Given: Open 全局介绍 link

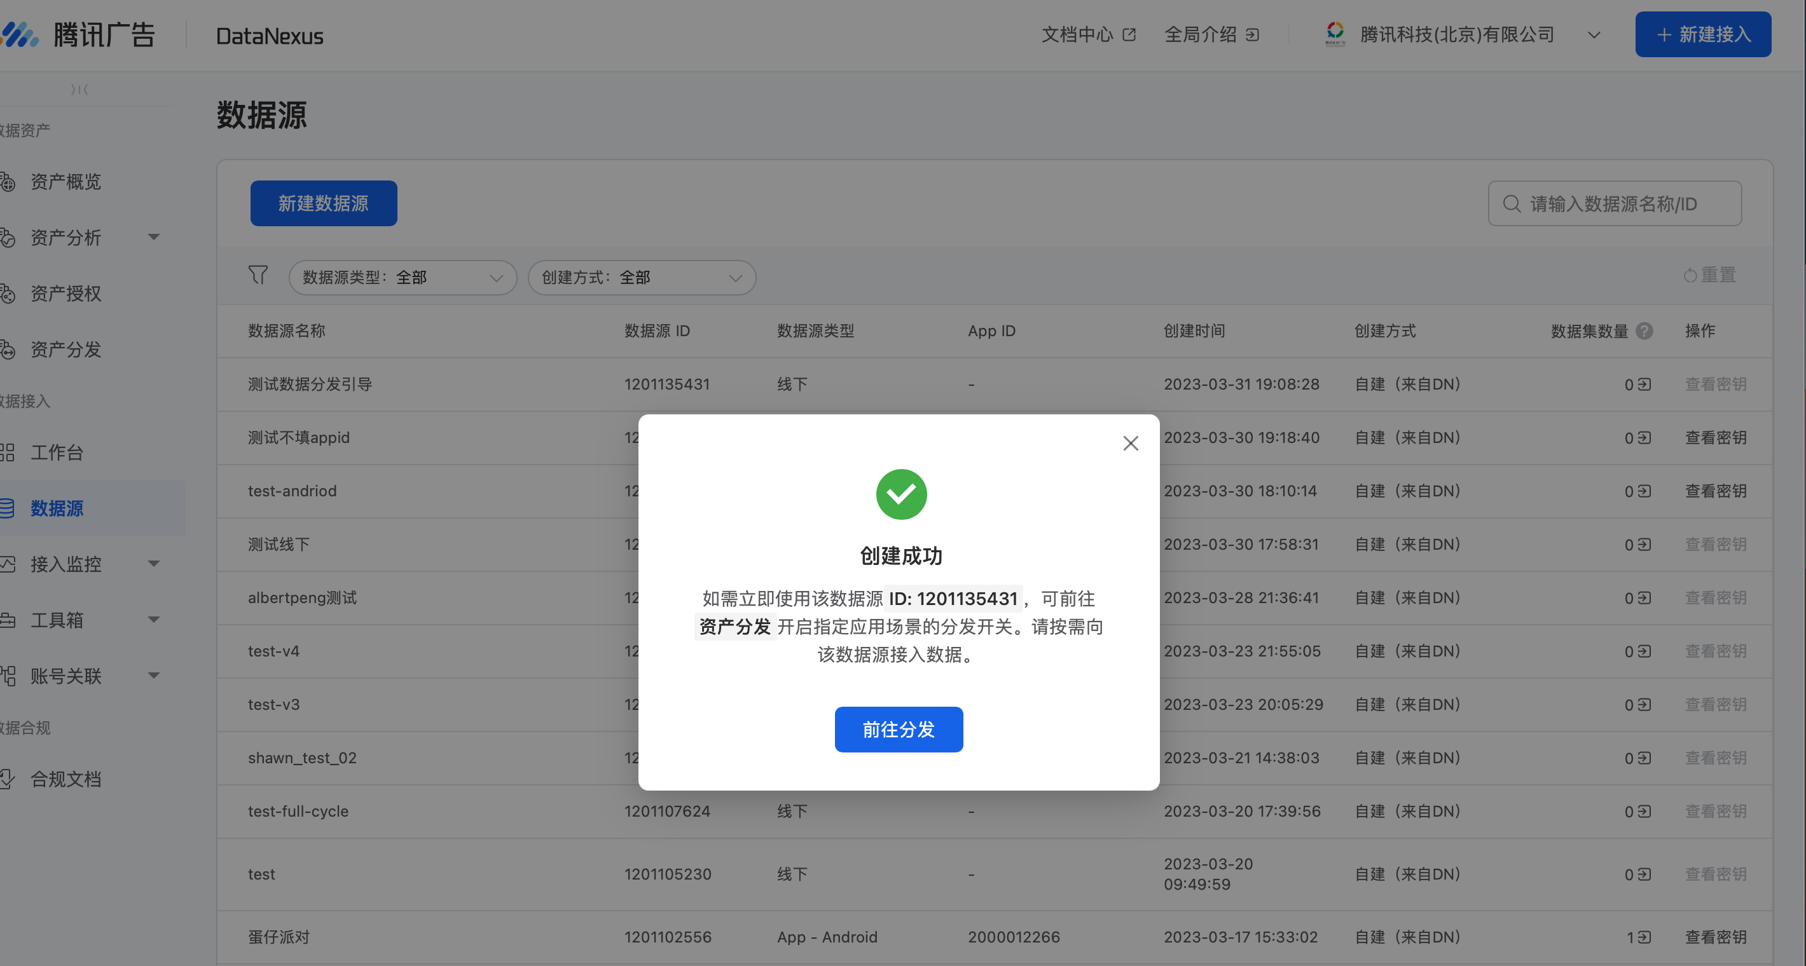Looking at the screenshot, I should click(1200, 34).
